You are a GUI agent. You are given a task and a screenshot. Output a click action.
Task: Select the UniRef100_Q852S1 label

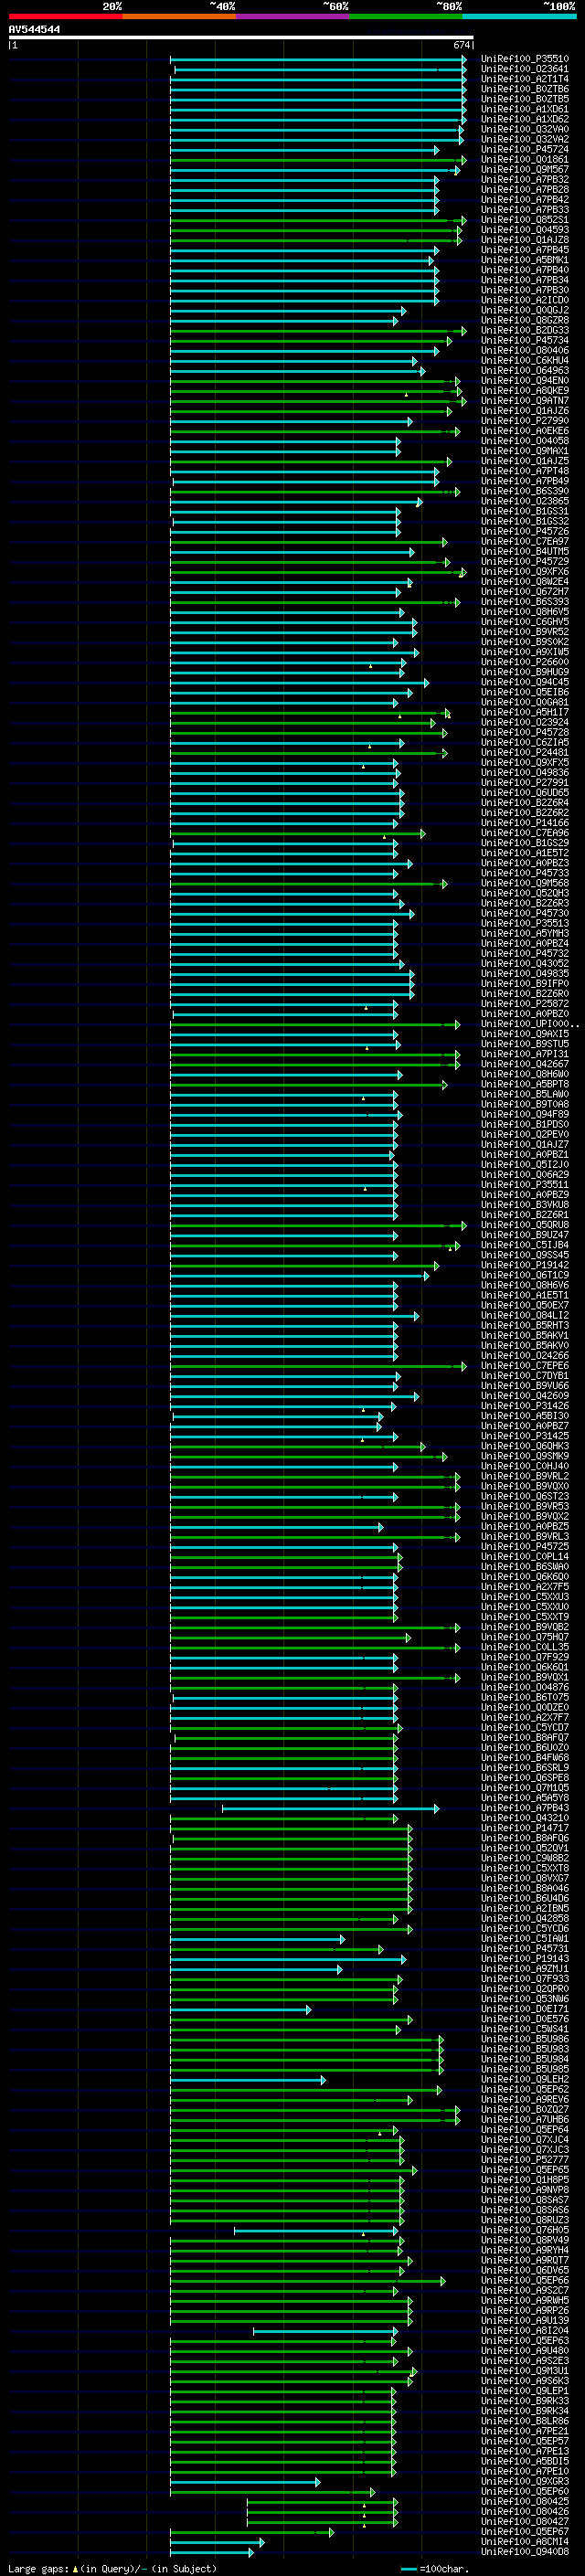tap(525, 220)
